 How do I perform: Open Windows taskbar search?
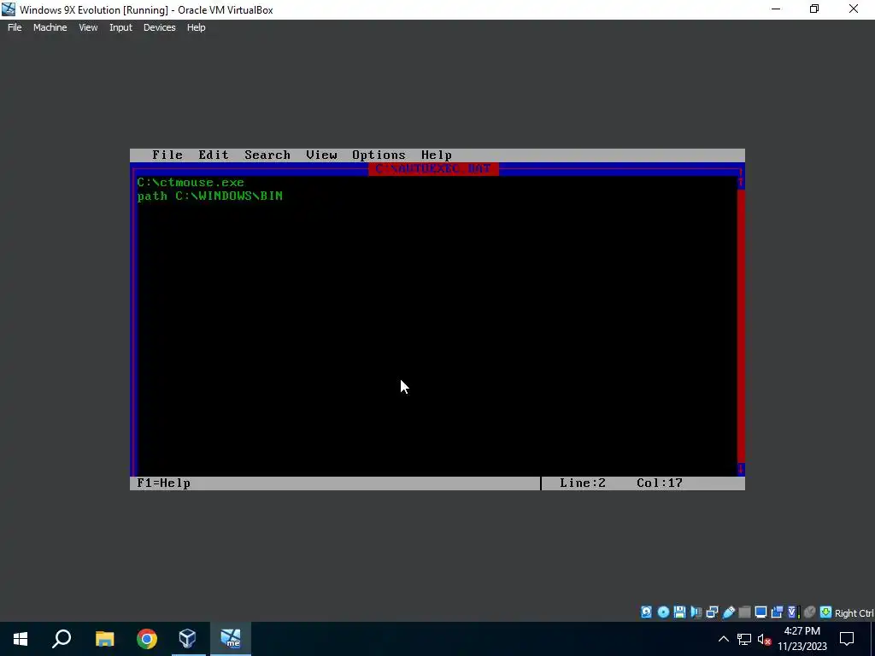[x=62, y=639]
